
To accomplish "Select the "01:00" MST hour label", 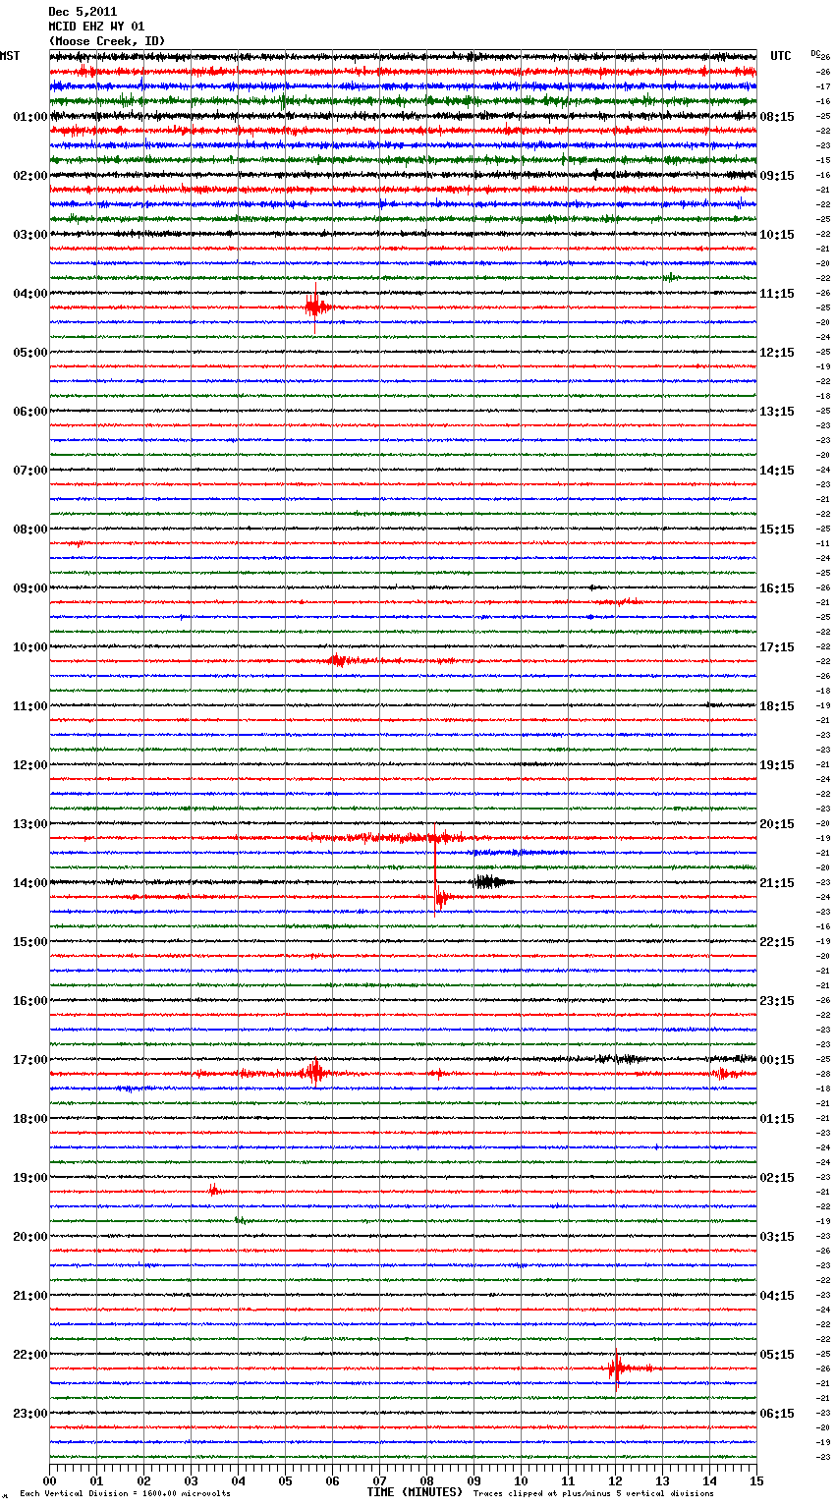I will coord(30,117).
